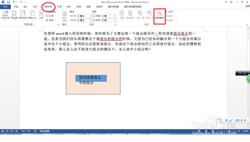The image size is (250, 142).
Task: Switch to the 福昕阅读器领鲜版 tab
Action: 133,7
